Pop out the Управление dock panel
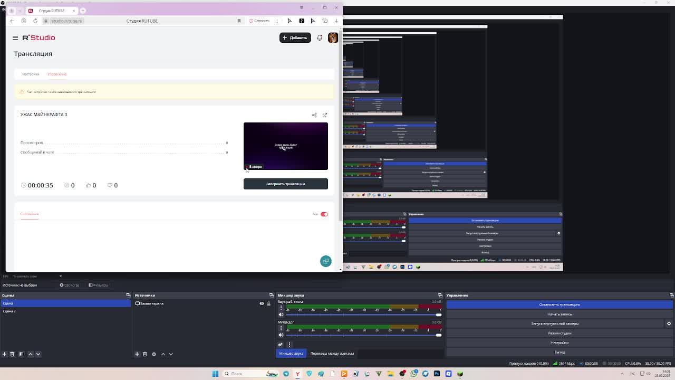 [x=671, y=295]
